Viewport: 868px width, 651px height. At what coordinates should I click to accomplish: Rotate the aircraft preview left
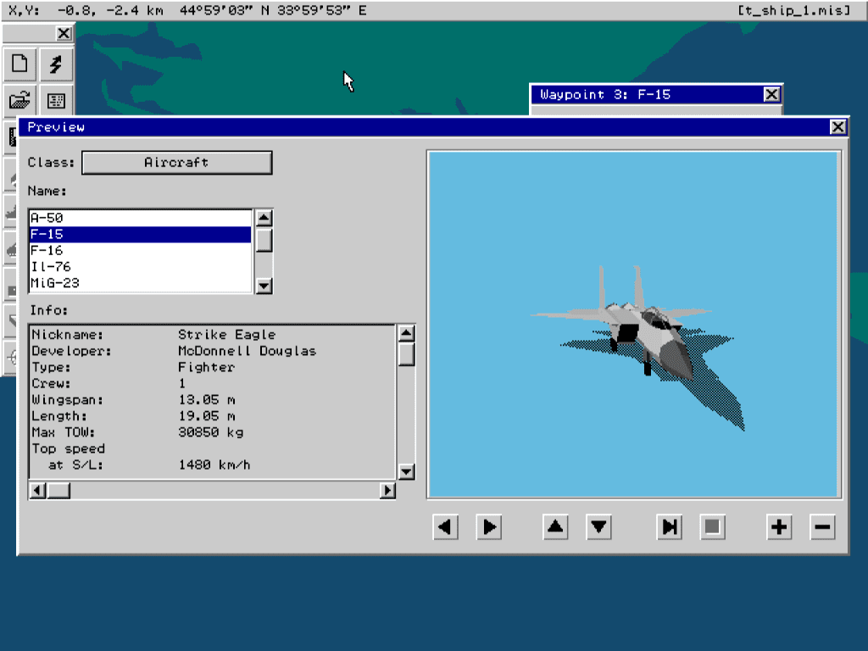click(x=445, y=527)
